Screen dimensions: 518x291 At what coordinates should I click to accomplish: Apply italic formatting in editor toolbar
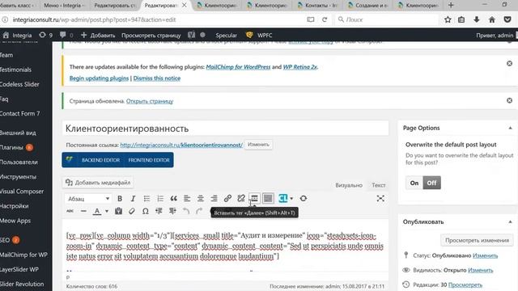point(133,199)
